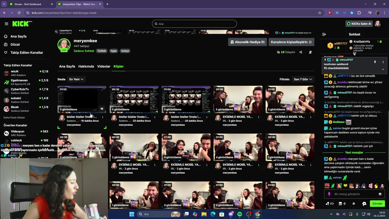Open the Sırala En Yeni dropdown
Image resolution: width=389 pixels, height=219 pixels.
76,79
